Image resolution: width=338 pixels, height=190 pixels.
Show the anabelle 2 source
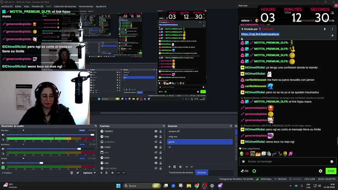click(x=156, y=142)
